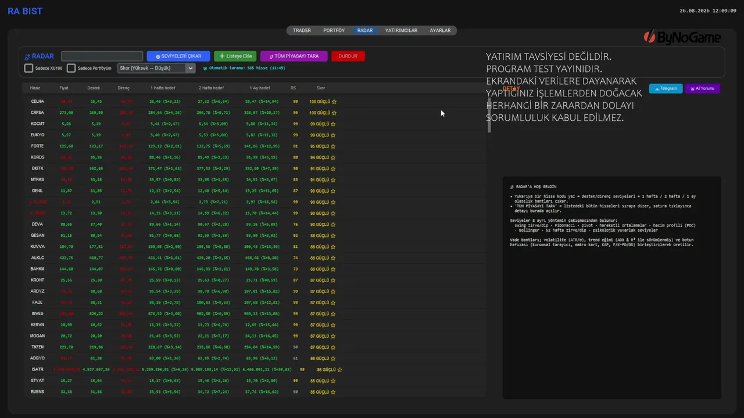This screenshot has width=744, height=418.
Task: Stop scanning with the DURDUR button
Action: click(348, 56)
